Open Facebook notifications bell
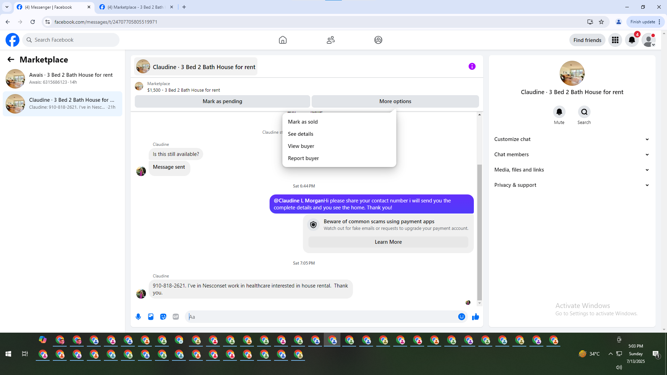The image size is (667, 375). coord(632,40)
